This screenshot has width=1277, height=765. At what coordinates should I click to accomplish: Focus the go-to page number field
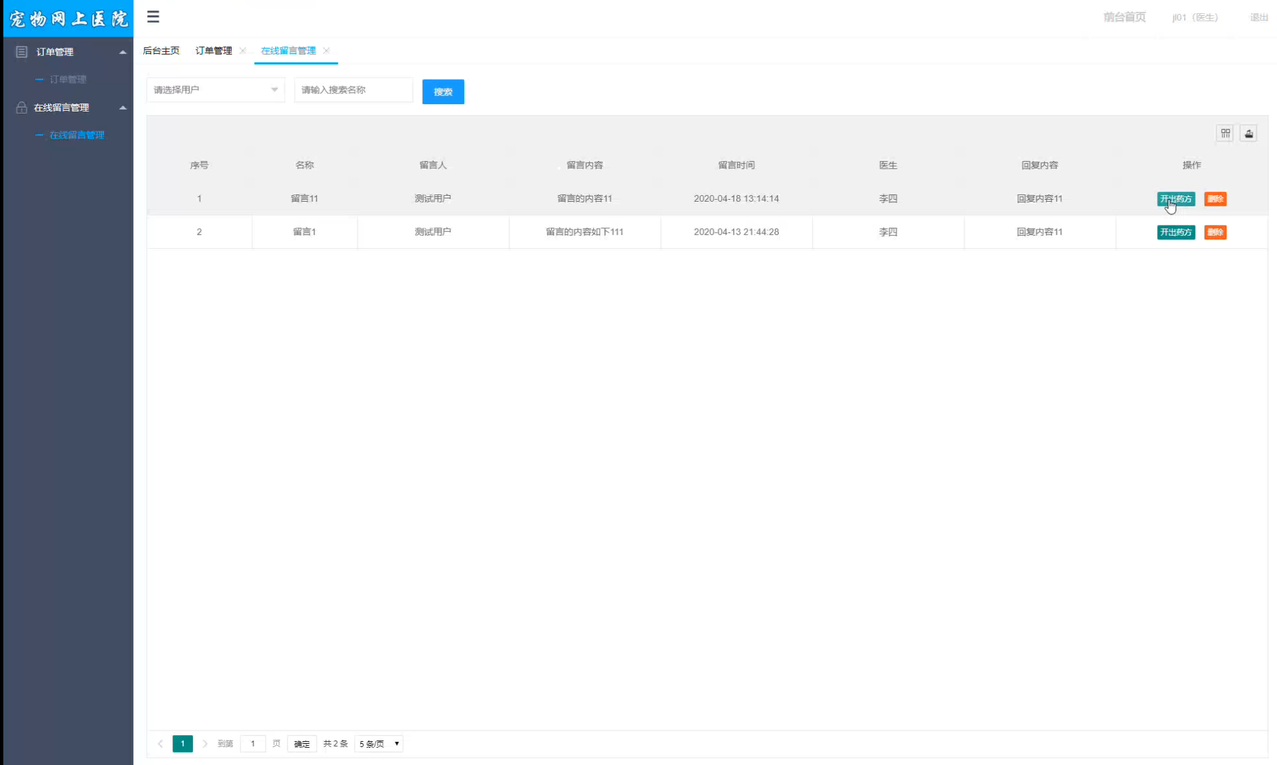click(253, 744)
